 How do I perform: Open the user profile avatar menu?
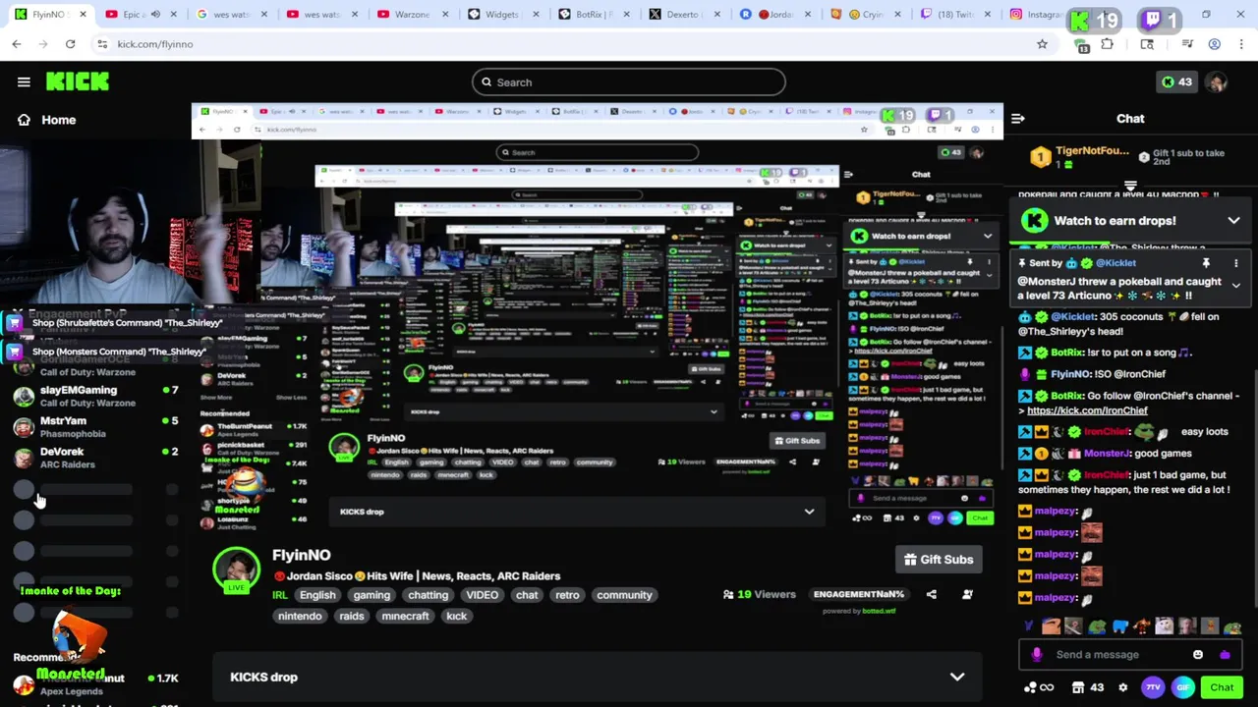click(1217, 82)
